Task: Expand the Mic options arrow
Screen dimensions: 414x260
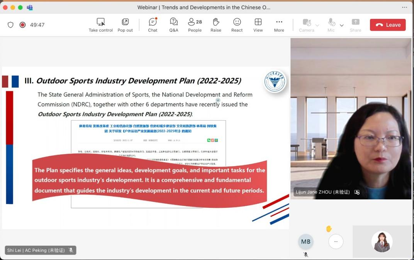Action: (x=341, y=25)
